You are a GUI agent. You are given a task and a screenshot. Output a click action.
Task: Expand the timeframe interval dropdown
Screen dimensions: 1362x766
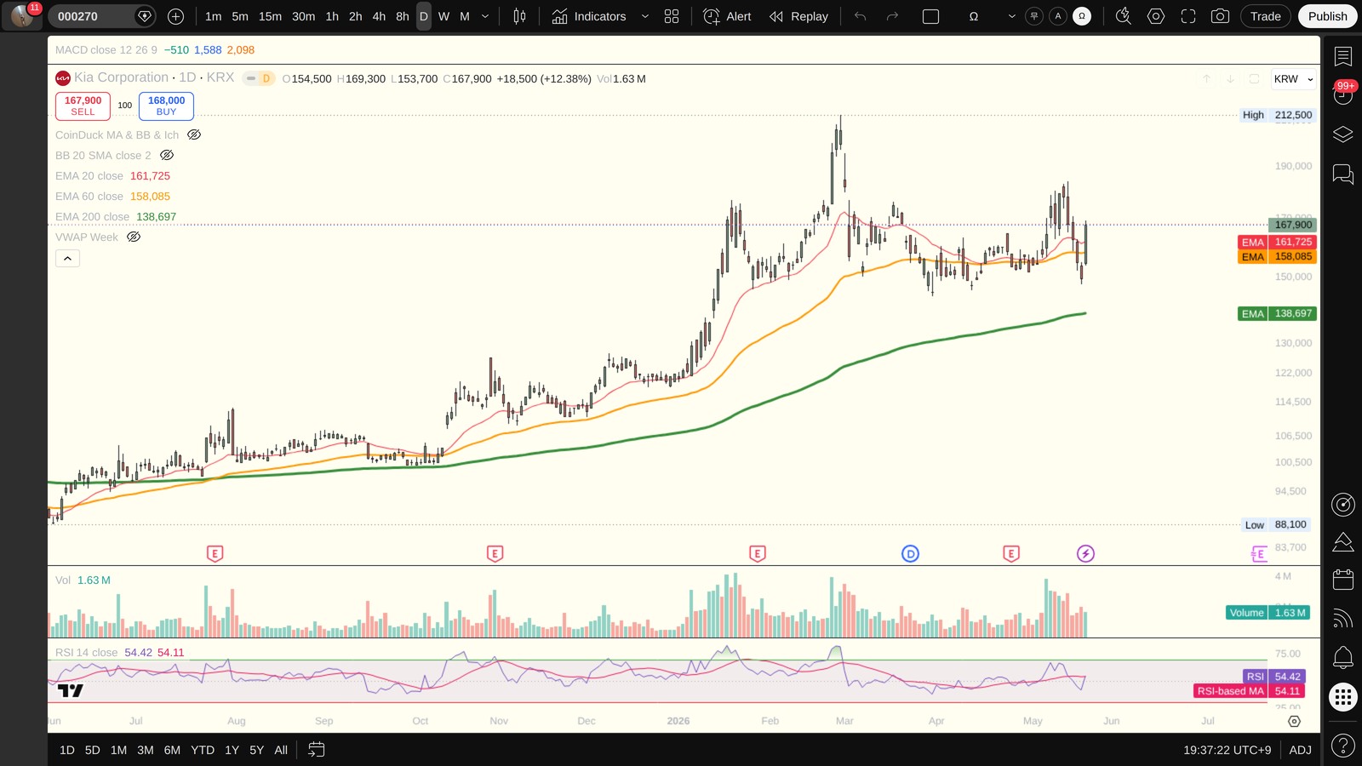click(x=485, y=16)
